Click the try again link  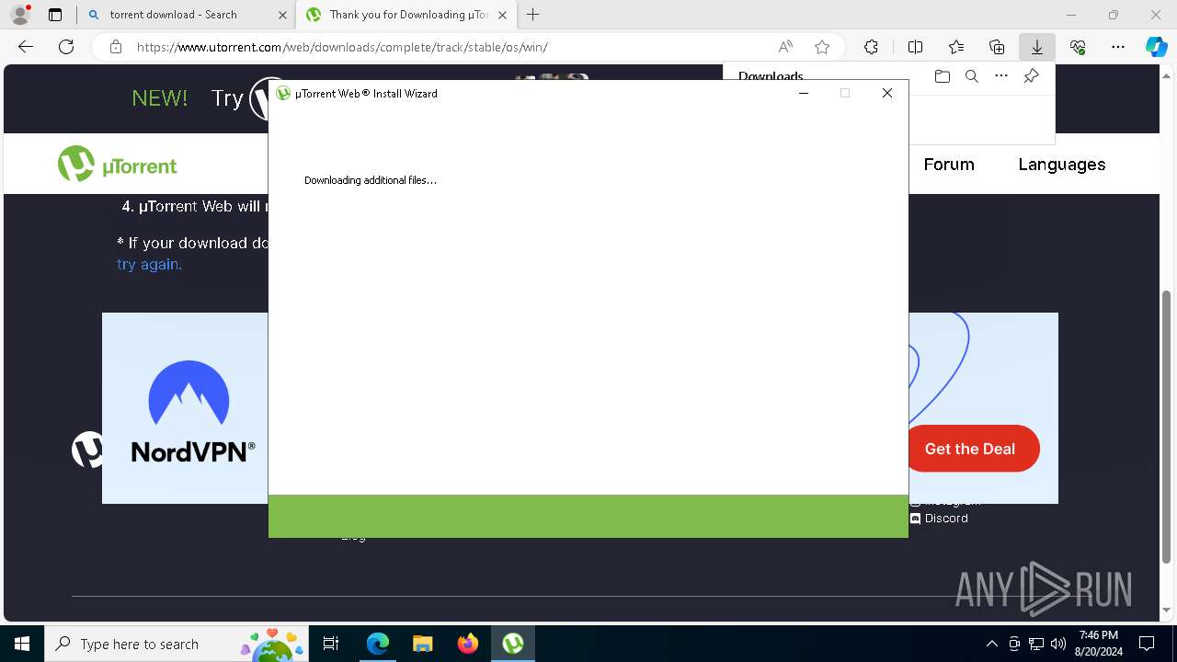coord(149,264)
